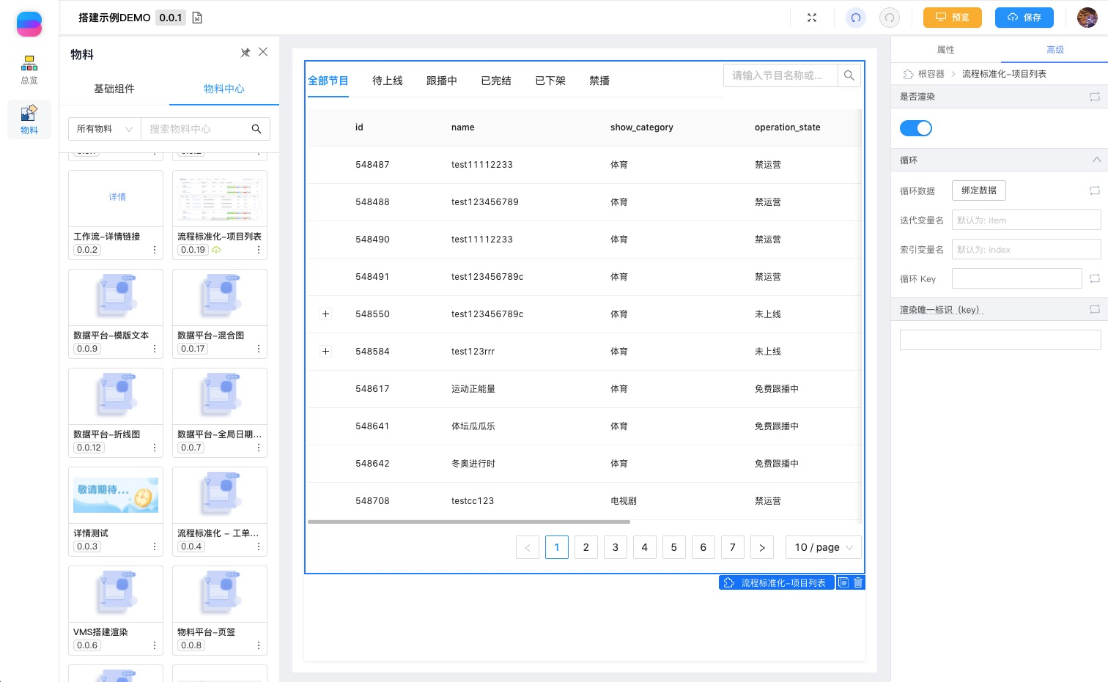
Task: Switch to 物料中心 tab
Action: pyautogui.click(x=224, y=89)
